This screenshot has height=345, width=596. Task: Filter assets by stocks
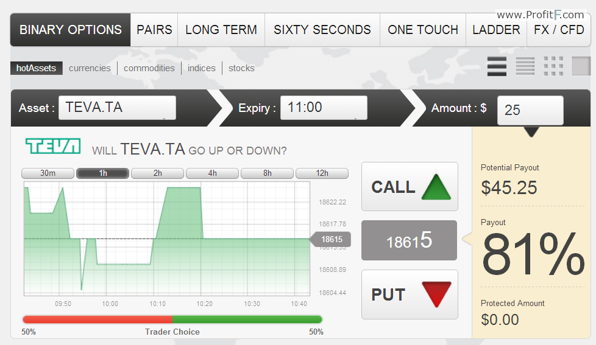coord(241,68)
